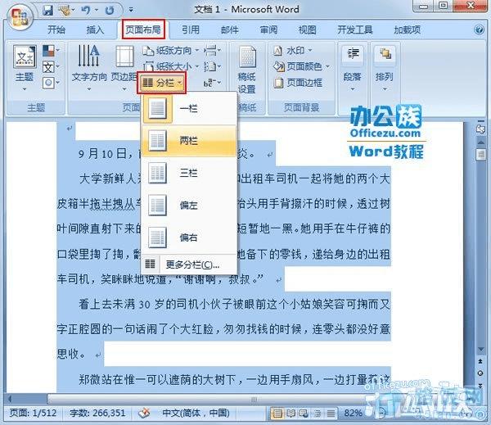This screenshot has height=425, width=491.
Task: Choose 纸张方向 page orientation
Action: click(171, 51)
